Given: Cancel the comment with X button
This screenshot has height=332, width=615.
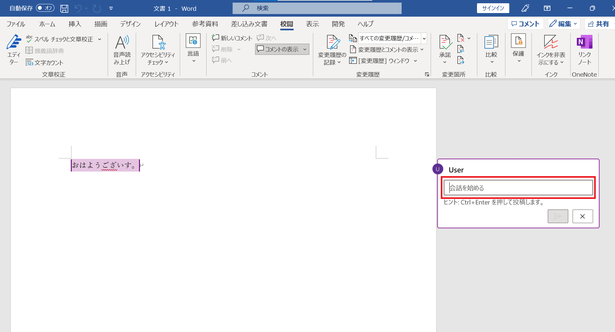Looking at the screenshot, I should point(583,216).
